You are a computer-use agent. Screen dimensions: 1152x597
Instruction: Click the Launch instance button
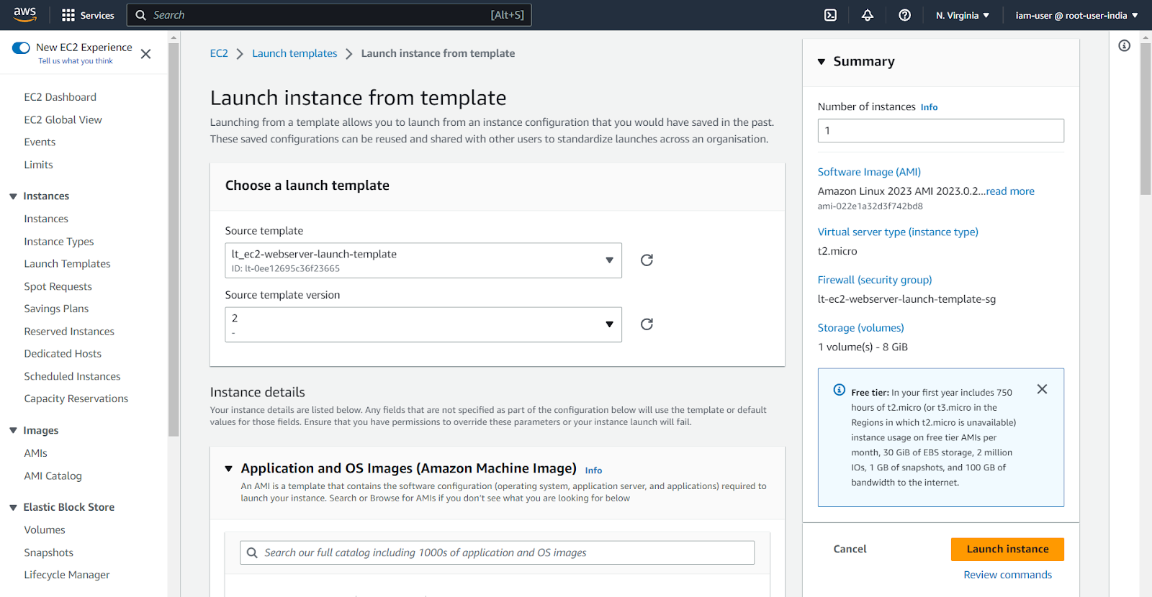pos(1007,550)
